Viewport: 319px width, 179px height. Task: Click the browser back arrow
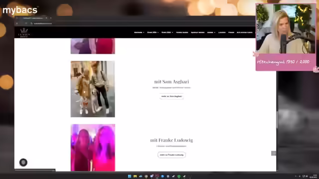click(x=17, y=23)
